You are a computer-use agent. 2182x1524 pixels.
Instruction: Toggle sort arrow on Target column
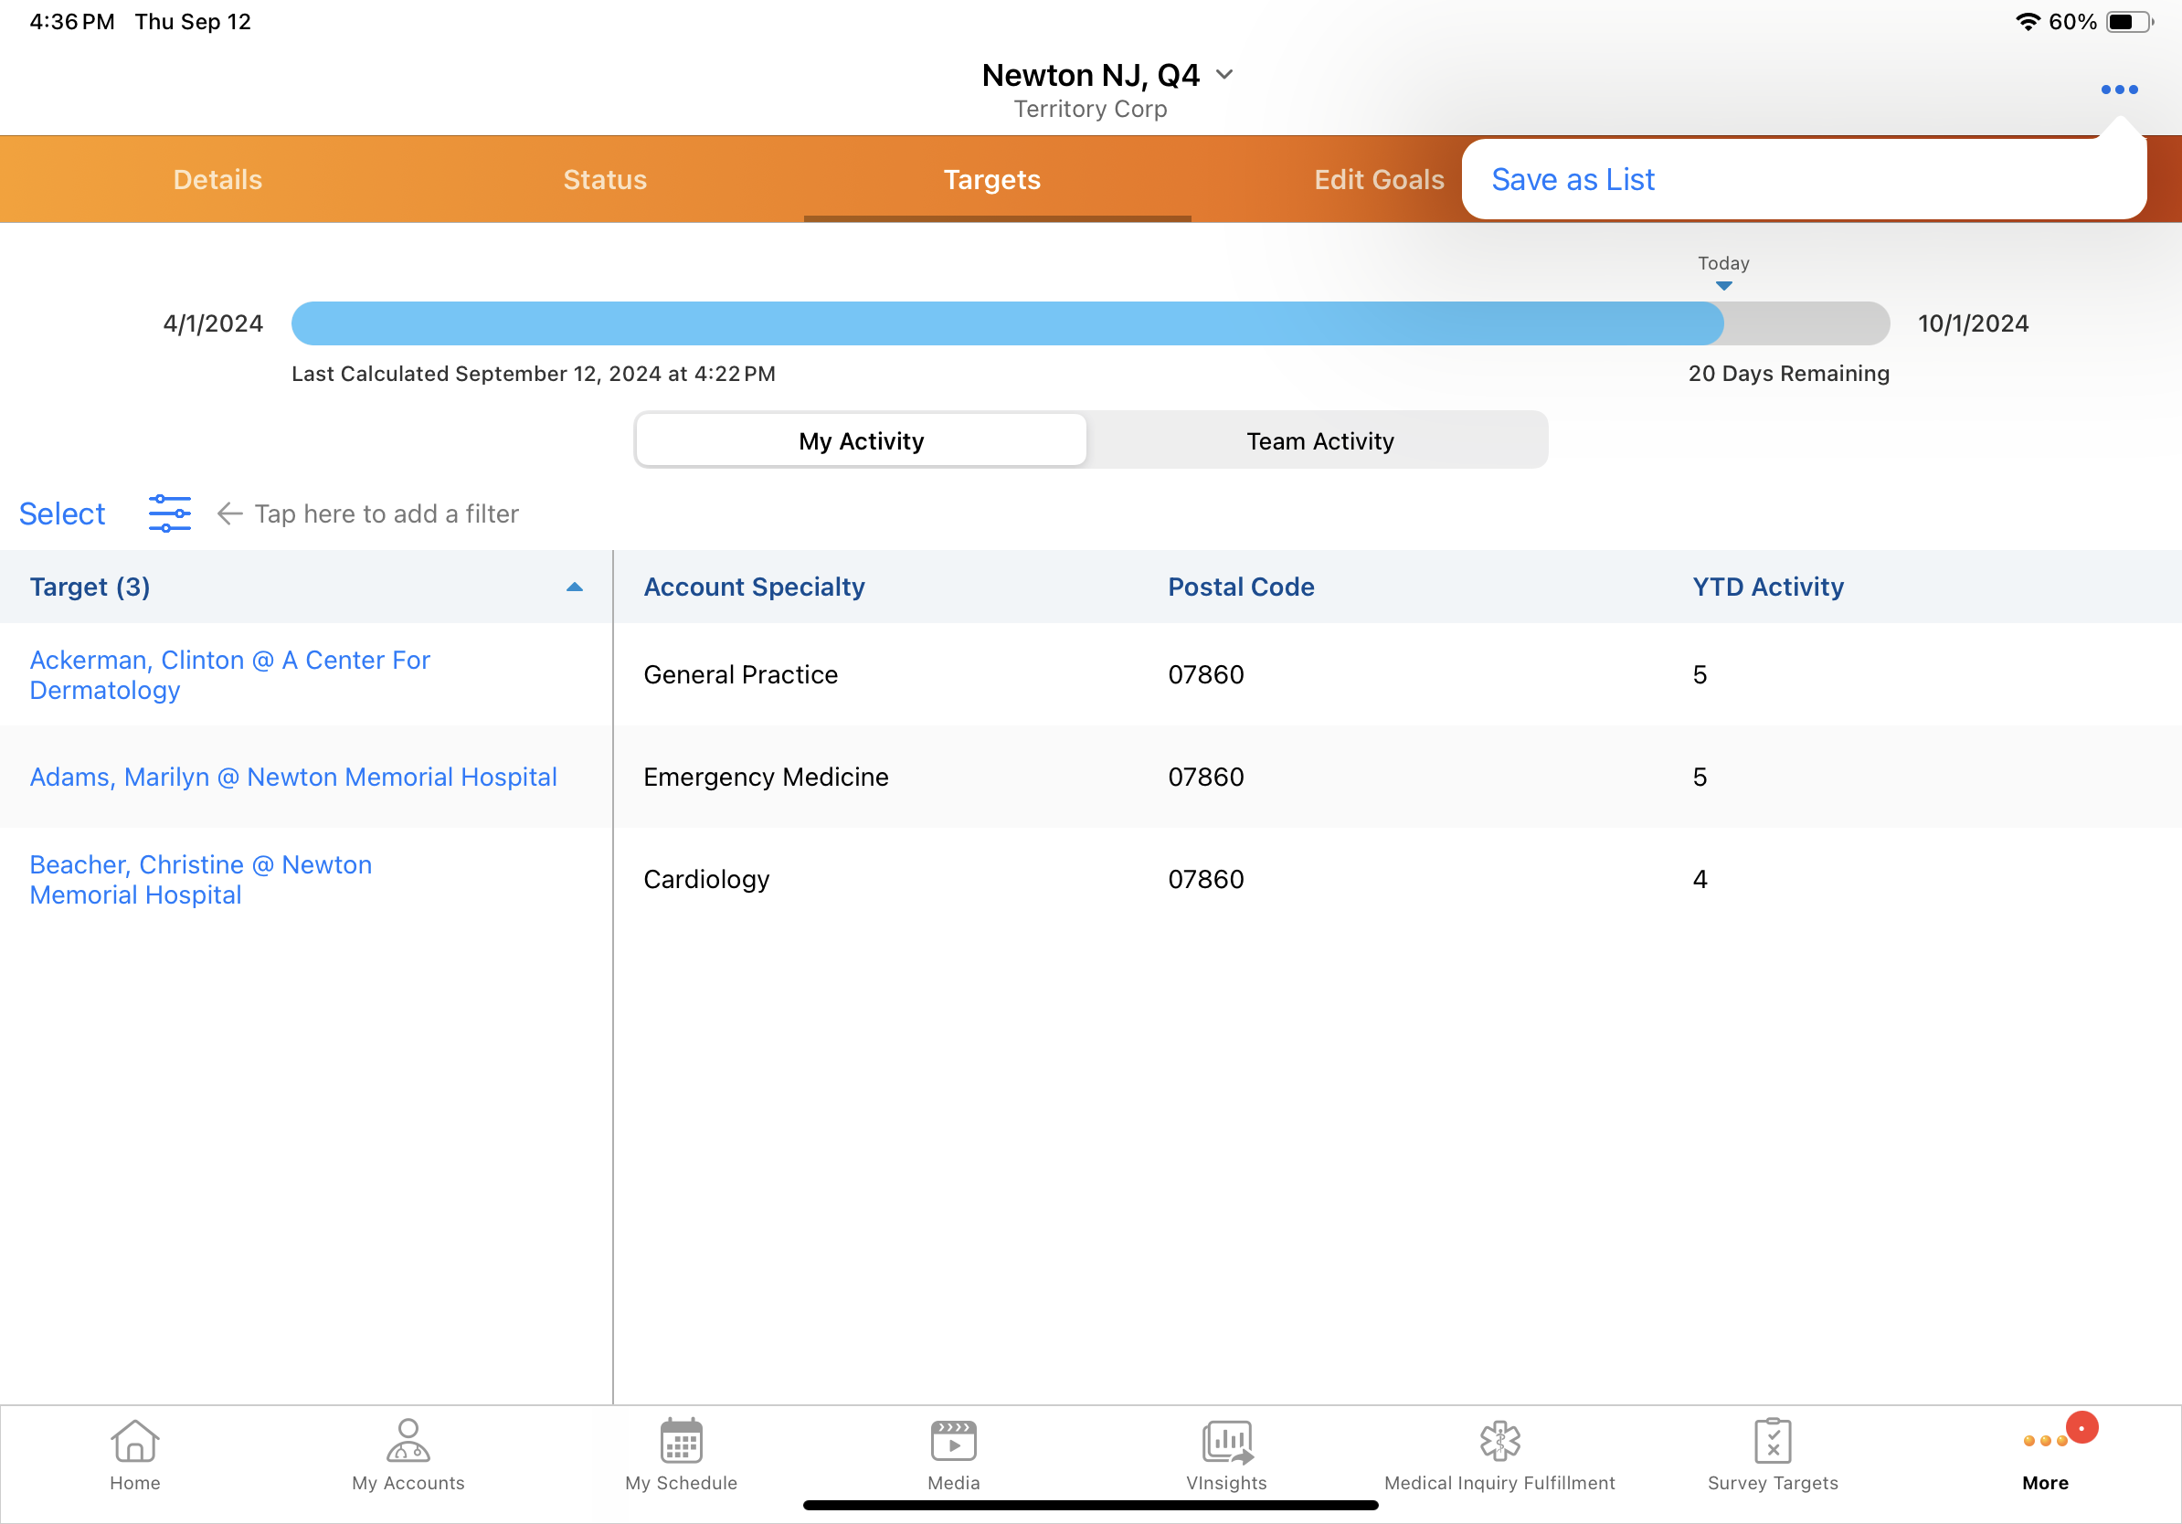pyautogui.click(x=574, y=587)
